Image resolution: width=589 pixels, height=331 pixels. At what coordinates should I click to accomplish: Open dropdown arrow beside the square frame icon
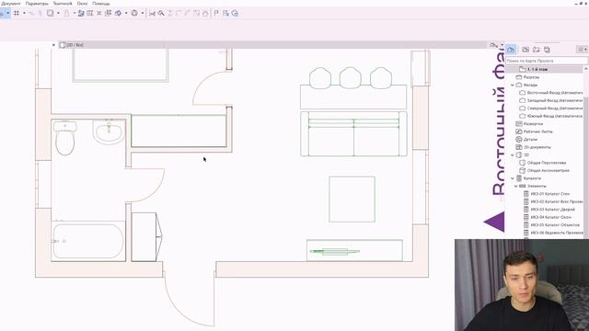click(x=58, y=13)
